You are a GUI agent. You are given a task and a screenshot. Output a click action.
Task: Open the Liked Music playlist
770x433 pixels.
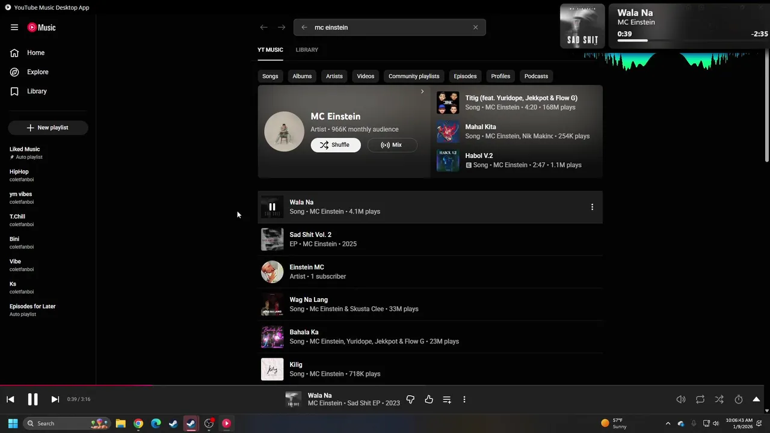tap(48, 153)
